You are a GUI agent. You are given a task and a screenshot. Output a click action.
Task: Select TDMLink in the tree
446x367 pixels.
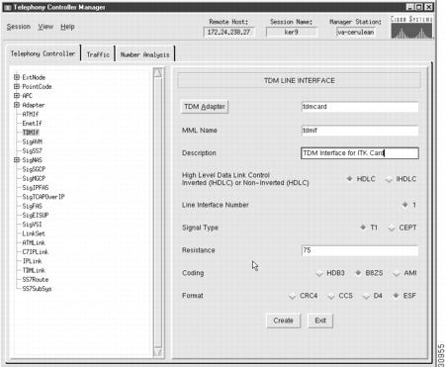pos(34,270)
